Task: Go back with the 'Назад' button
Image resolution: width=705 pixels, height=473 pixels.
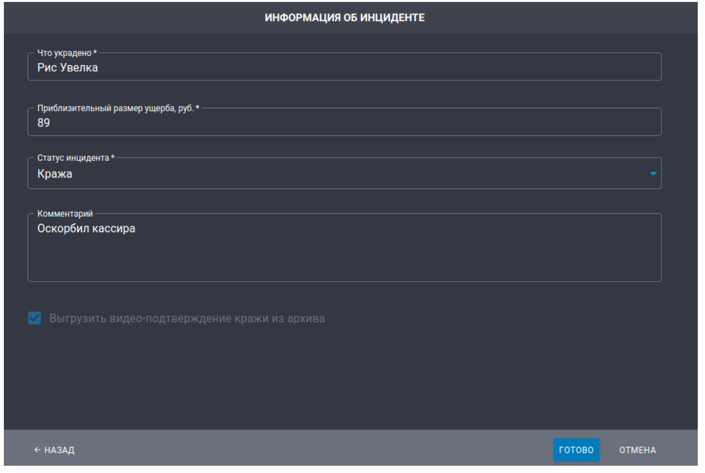Action: click(x=54, y=450)
